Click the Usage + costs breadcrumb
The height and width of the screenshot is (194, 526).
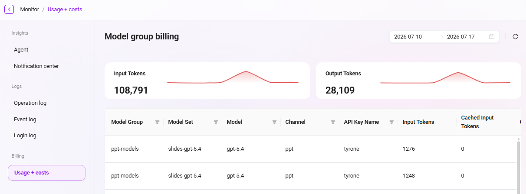click(65, 9)
